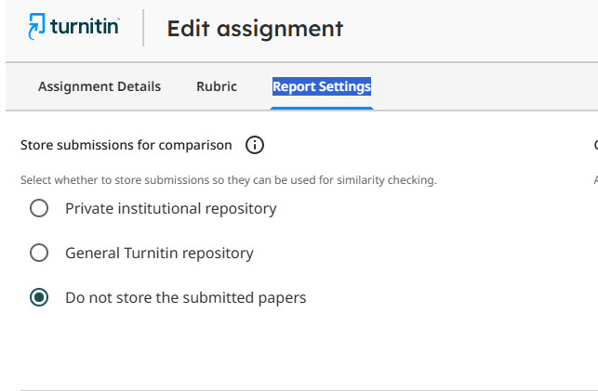
Task: Open the Rubric tab
Action: coord(217,86)
